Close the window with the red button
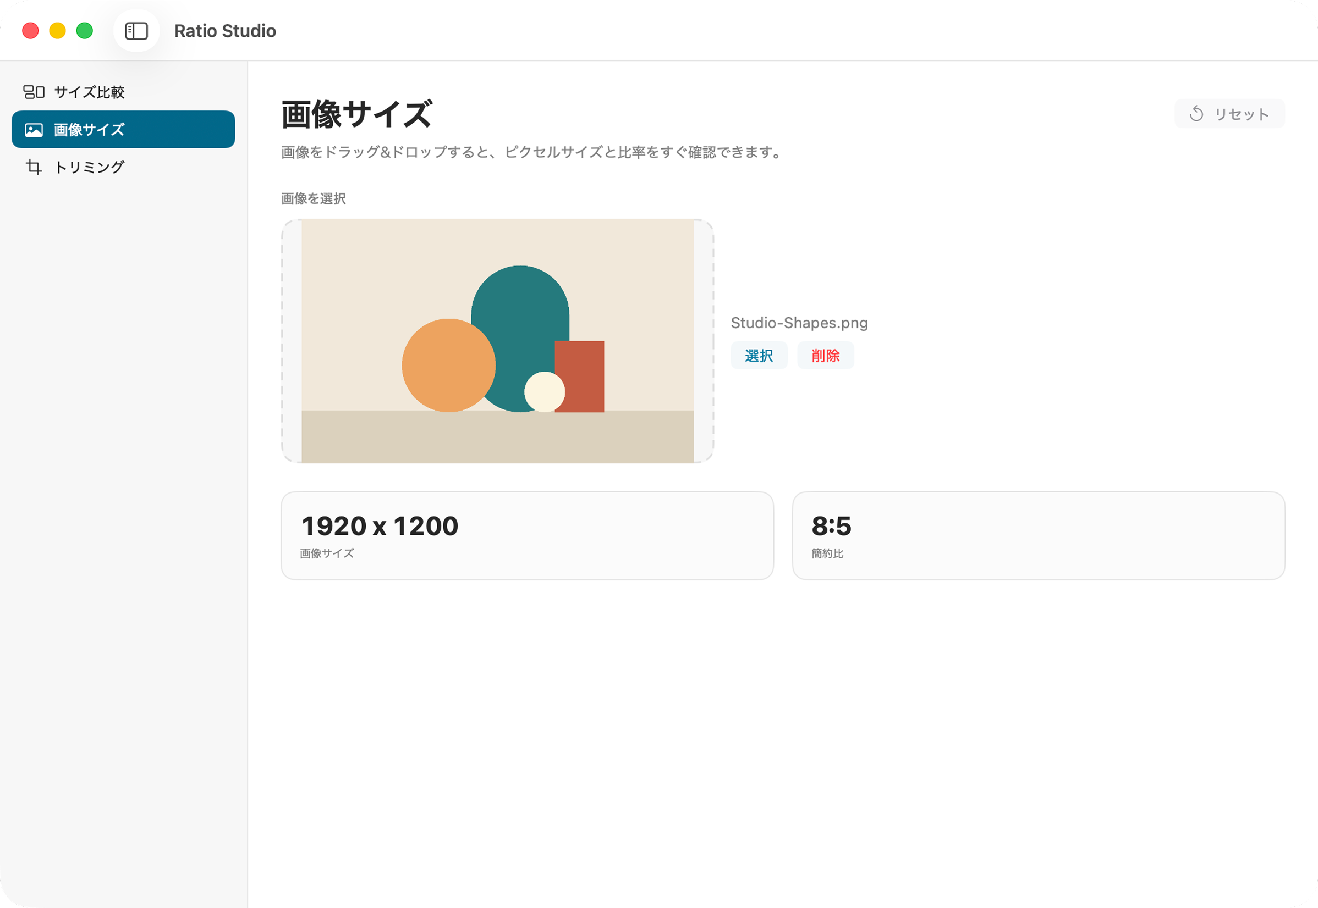 [30, 31]
